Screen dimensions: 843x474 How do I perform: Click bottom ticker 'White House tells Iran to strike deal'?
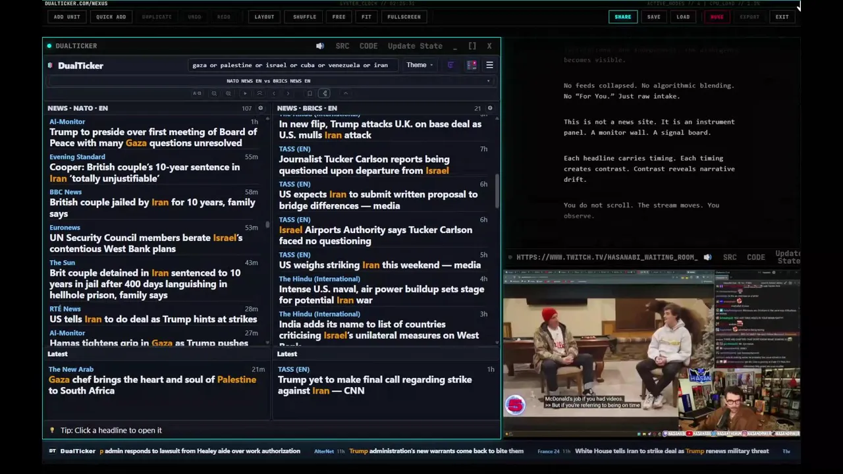pyautogui.click(x=672, y=451)
